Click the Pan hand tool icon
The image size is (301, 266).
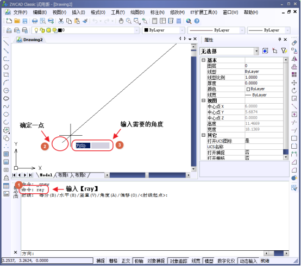121,21
